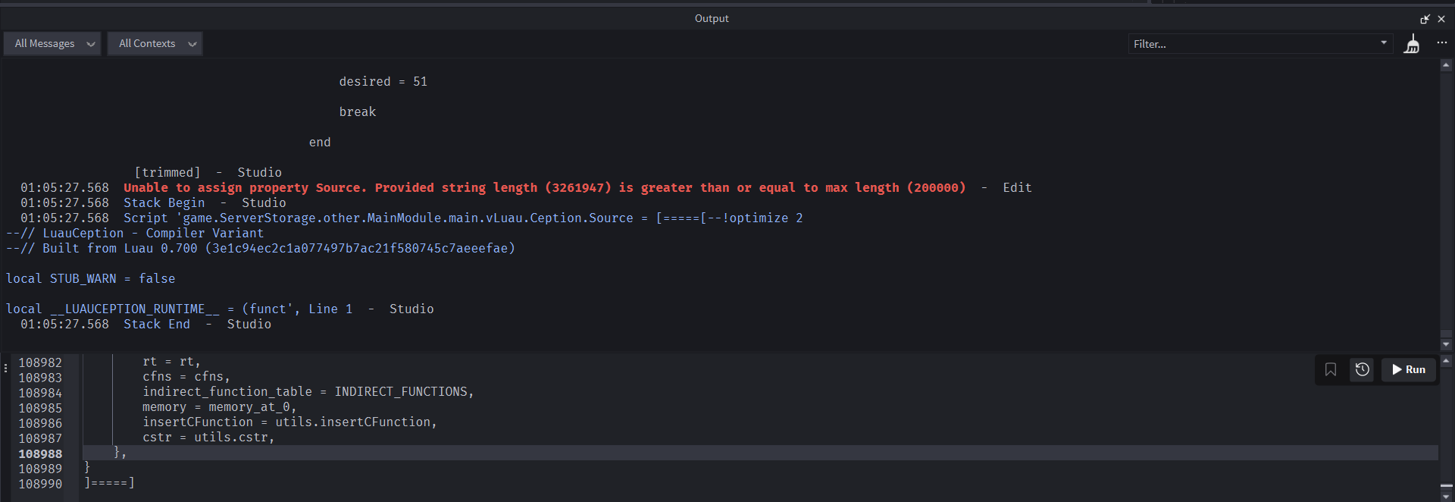The height and width of the screenshot is (502, 1455).
Task: Undock the Output panel window
Action: 1425,19
